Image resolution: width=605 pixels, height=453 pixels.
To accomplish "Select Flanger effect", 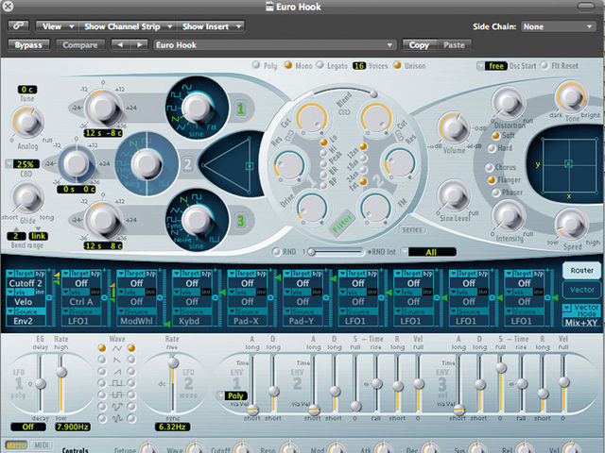I will (492, 180).
